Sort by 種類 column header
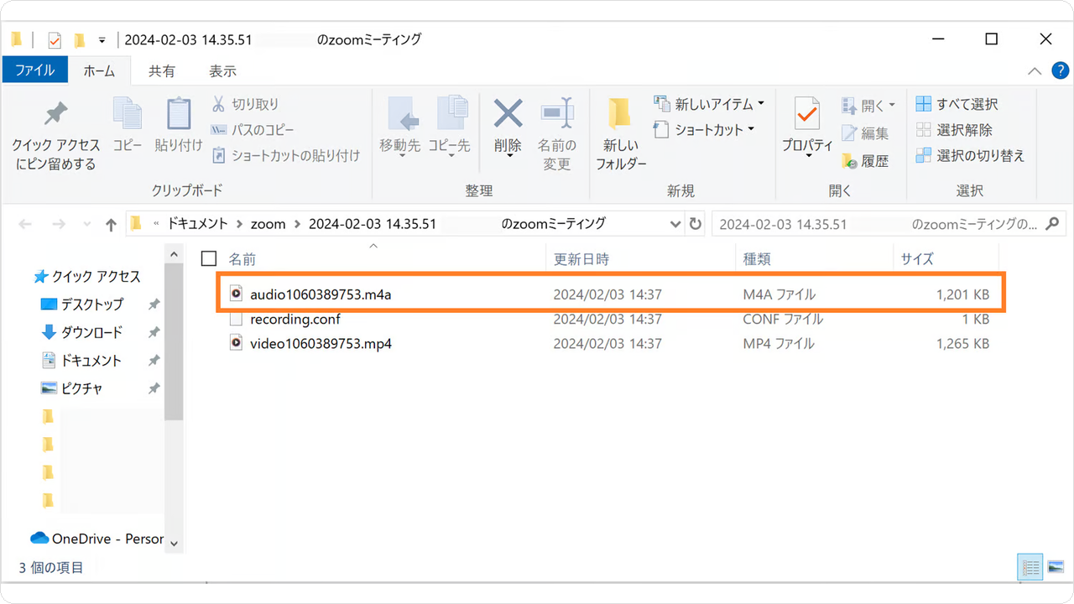The height and width of the screenshot is (604, 1074). pyautogui.click(x=757, y=259)
